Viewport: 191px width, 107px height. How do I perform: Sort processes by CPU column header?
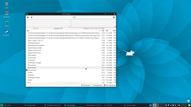(114, 31)
